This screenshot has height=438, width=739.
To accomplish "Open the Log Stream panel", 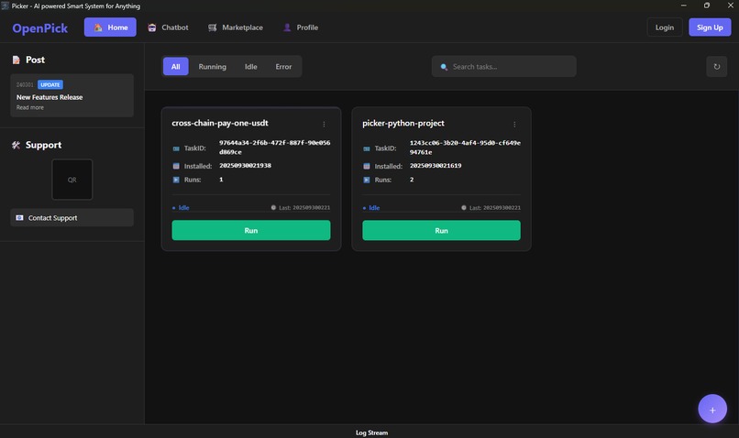I will click(x=371, y=433).
